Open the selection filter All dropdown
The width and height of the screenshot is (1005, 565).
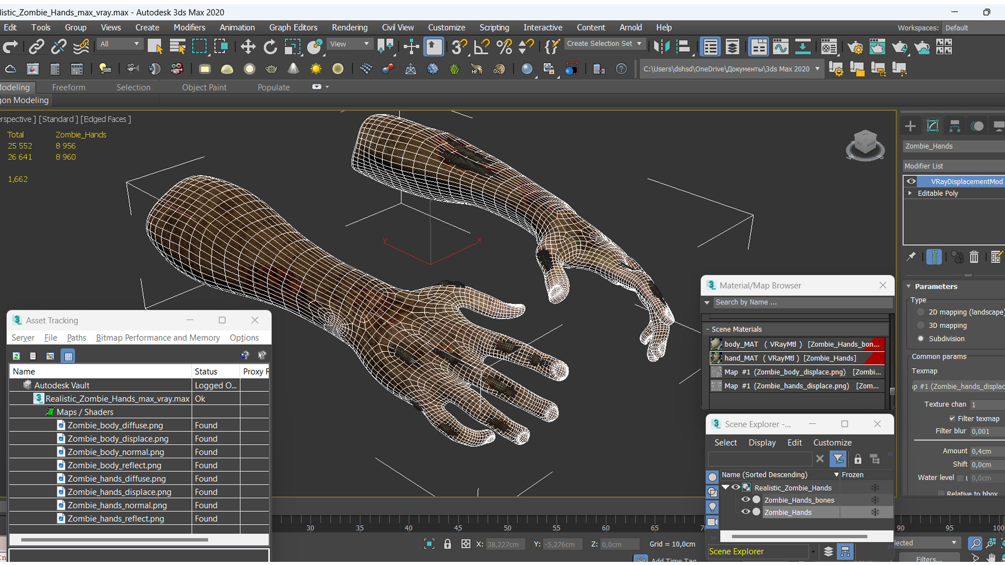tap(120, 44)
